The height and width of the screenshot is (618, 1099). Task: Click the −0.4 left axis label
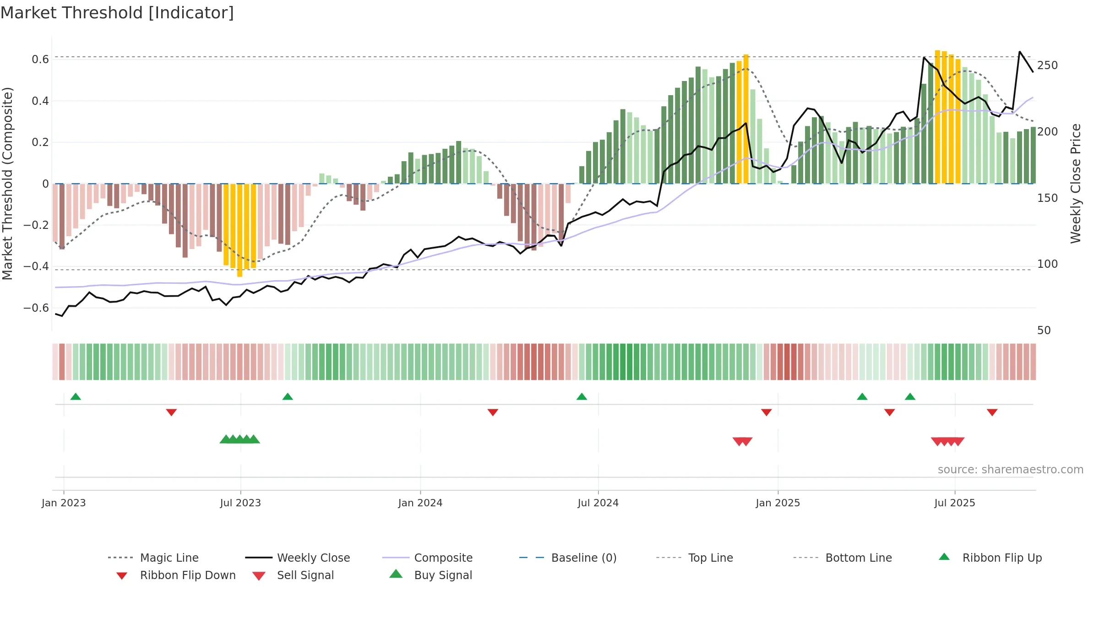(x=36, y=266)
